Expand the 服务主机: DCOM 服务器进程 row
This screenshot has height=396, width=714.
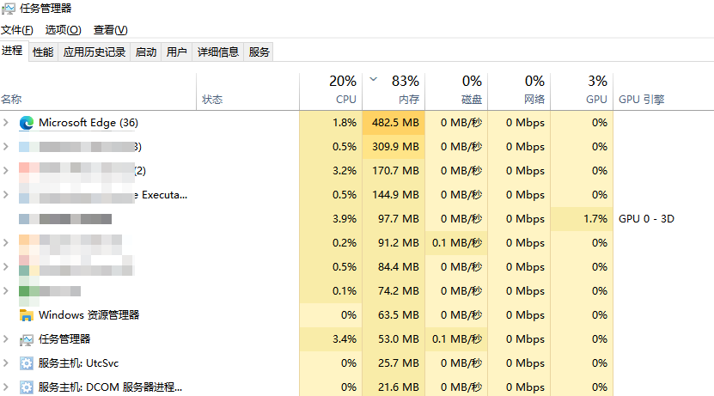5,387
